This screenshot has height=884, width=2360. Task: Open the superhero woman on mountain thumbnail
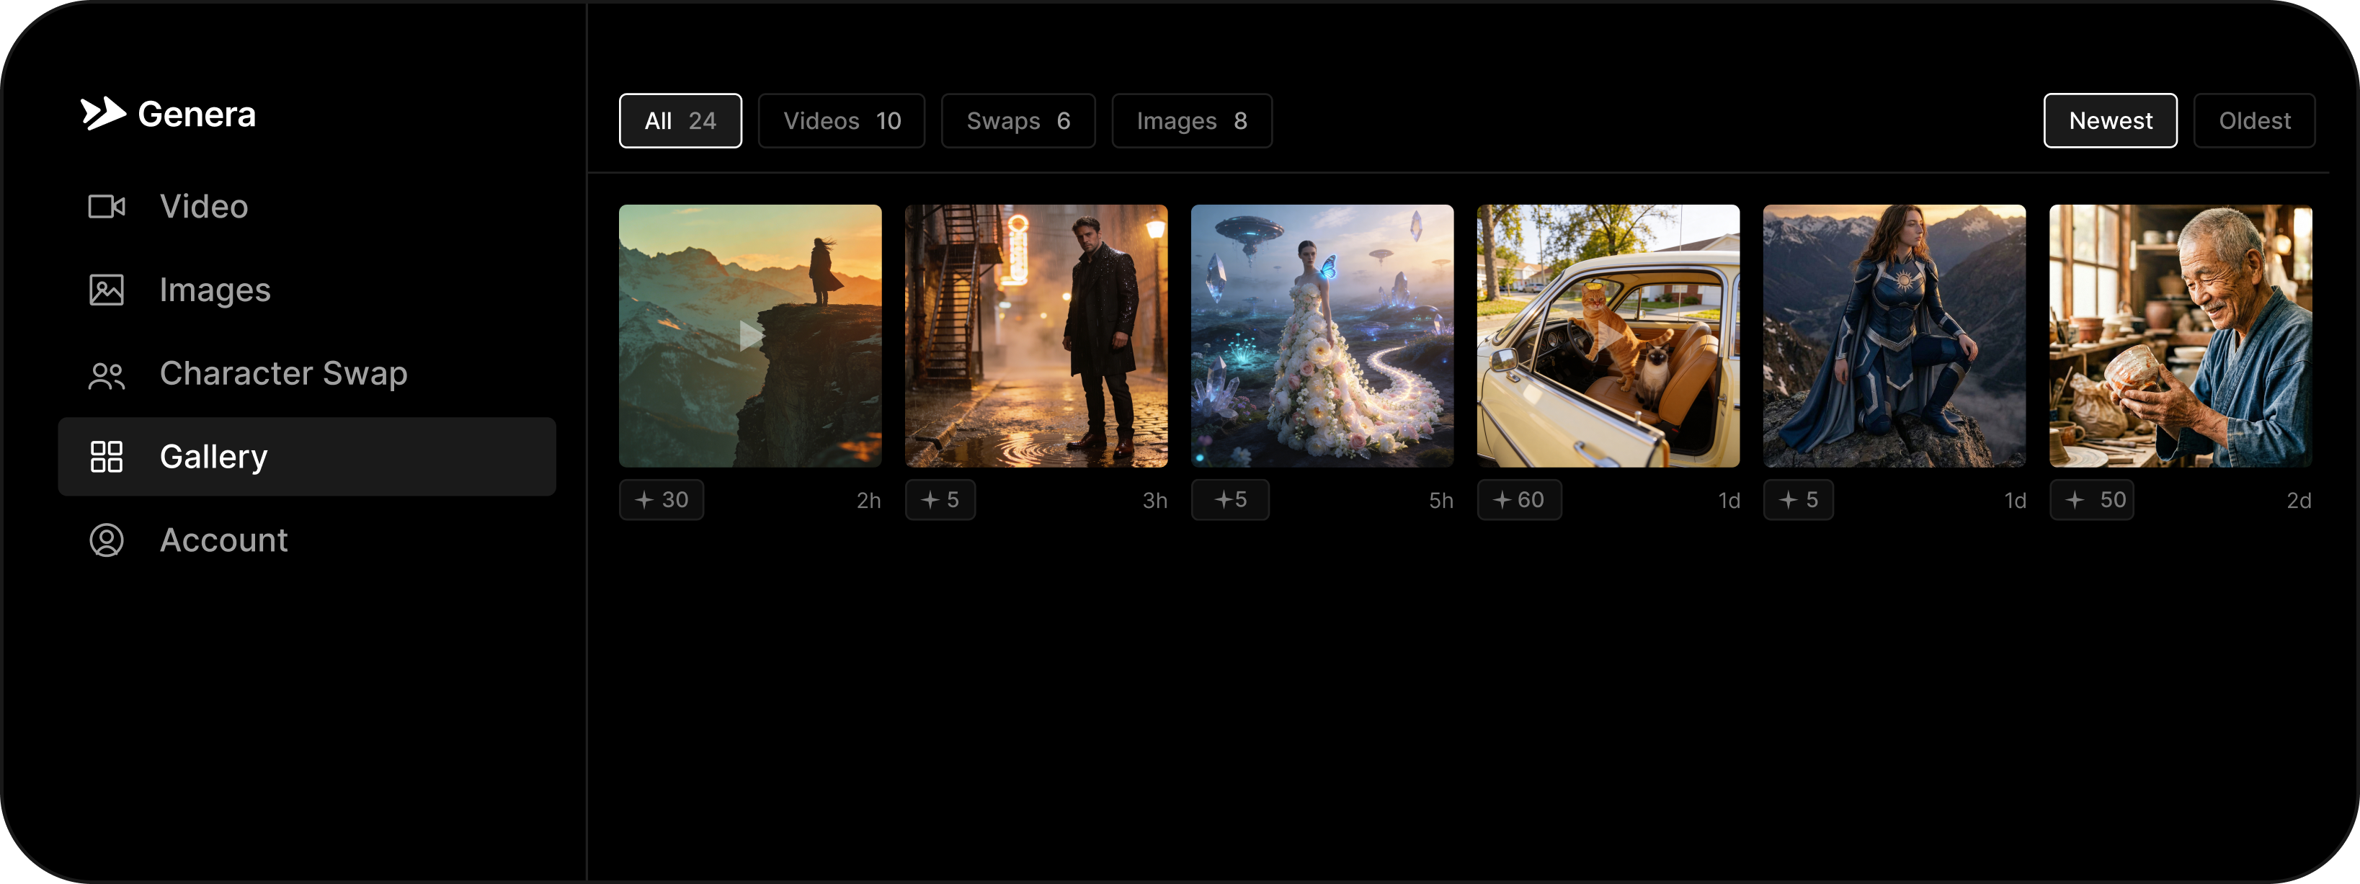[1893, 336]
